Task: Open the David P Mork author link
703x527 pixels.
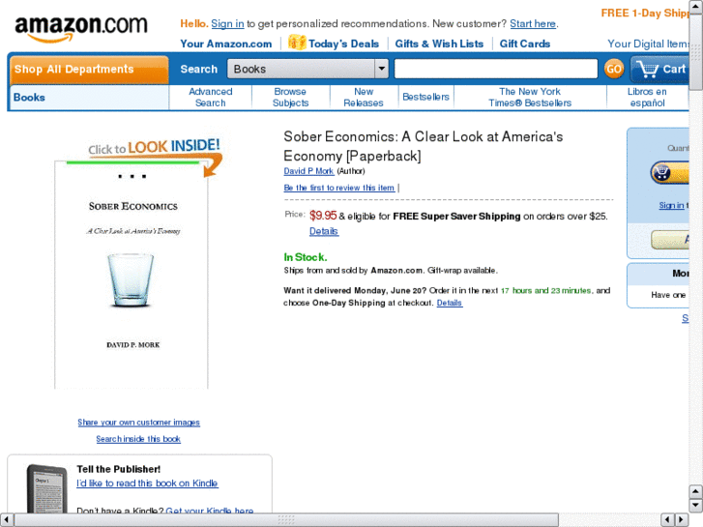Action: tap(308, 171)
